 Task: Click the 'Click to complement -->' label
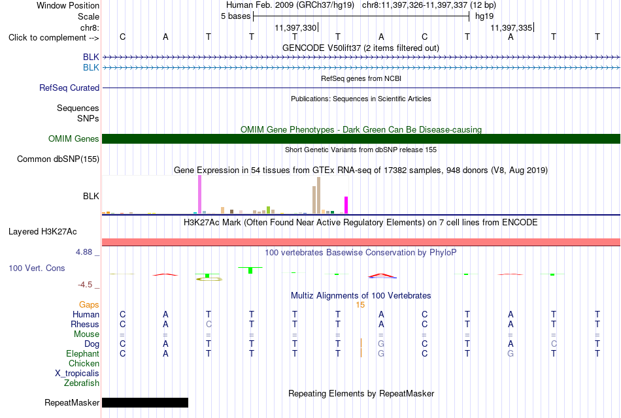pos(54,38)
